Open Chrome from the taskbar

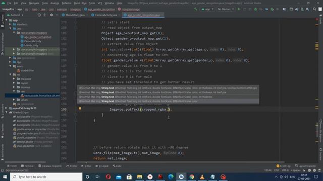tap(192, 176)
